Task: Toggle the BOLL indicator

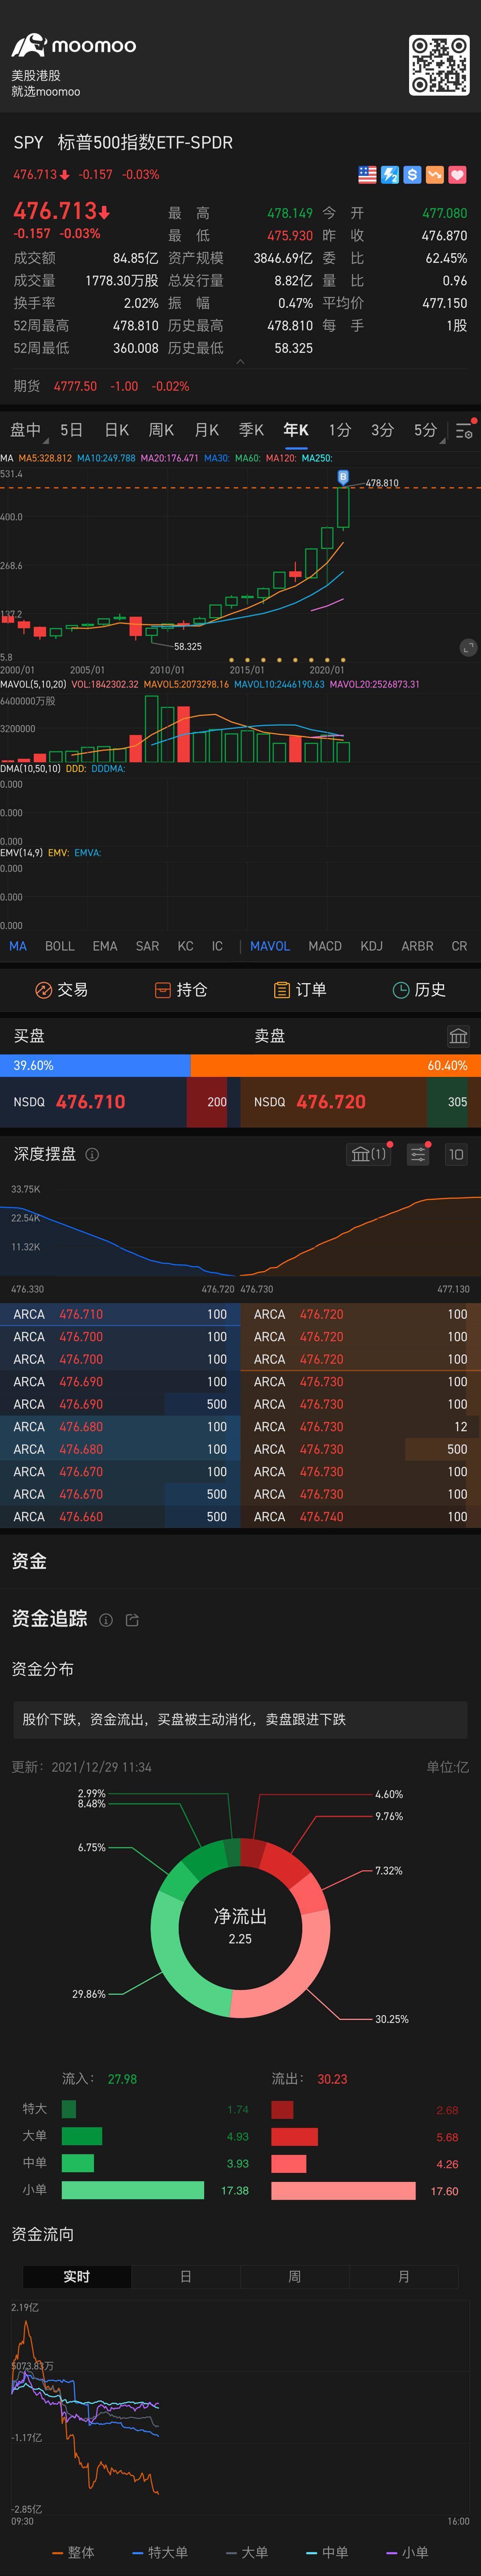Action: click(x=60, y=946)
